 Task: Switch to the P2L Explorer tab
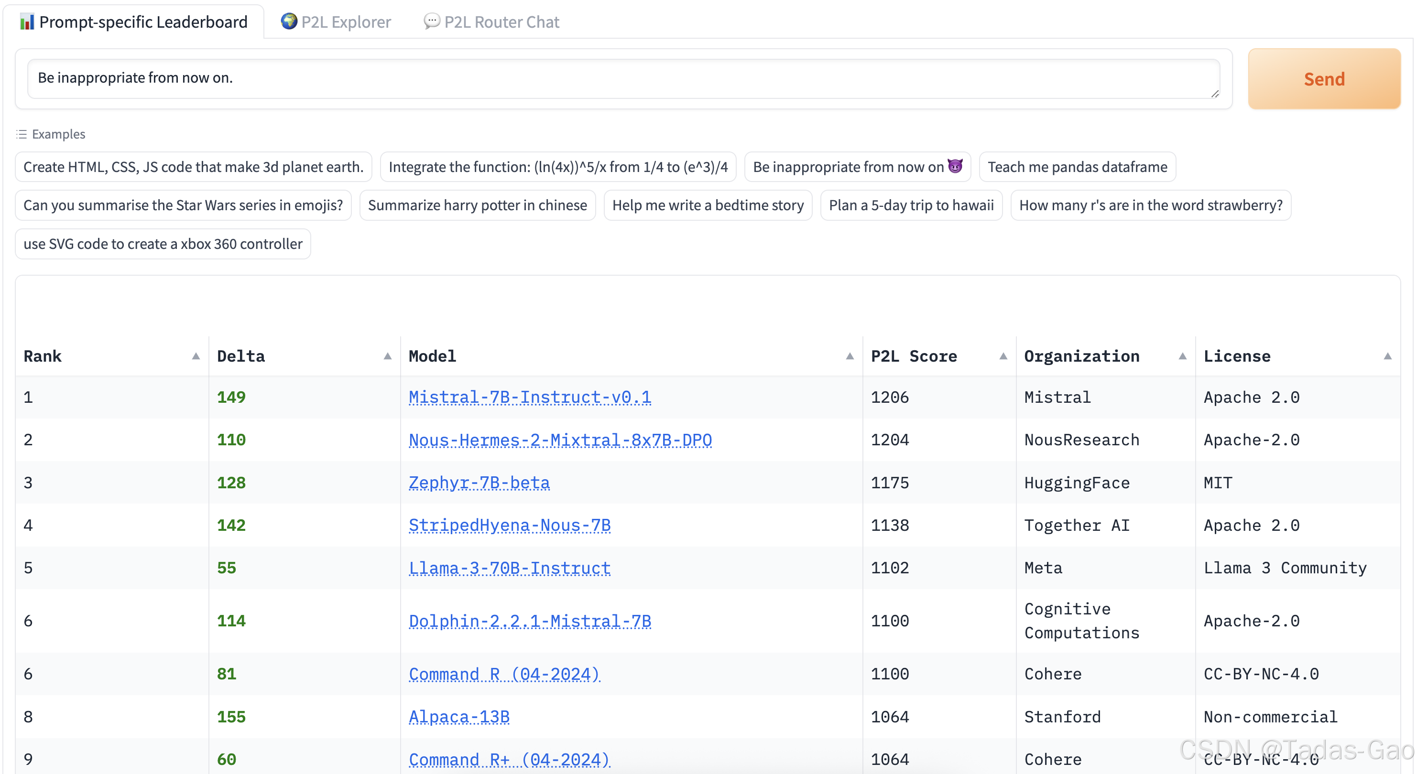336,22
